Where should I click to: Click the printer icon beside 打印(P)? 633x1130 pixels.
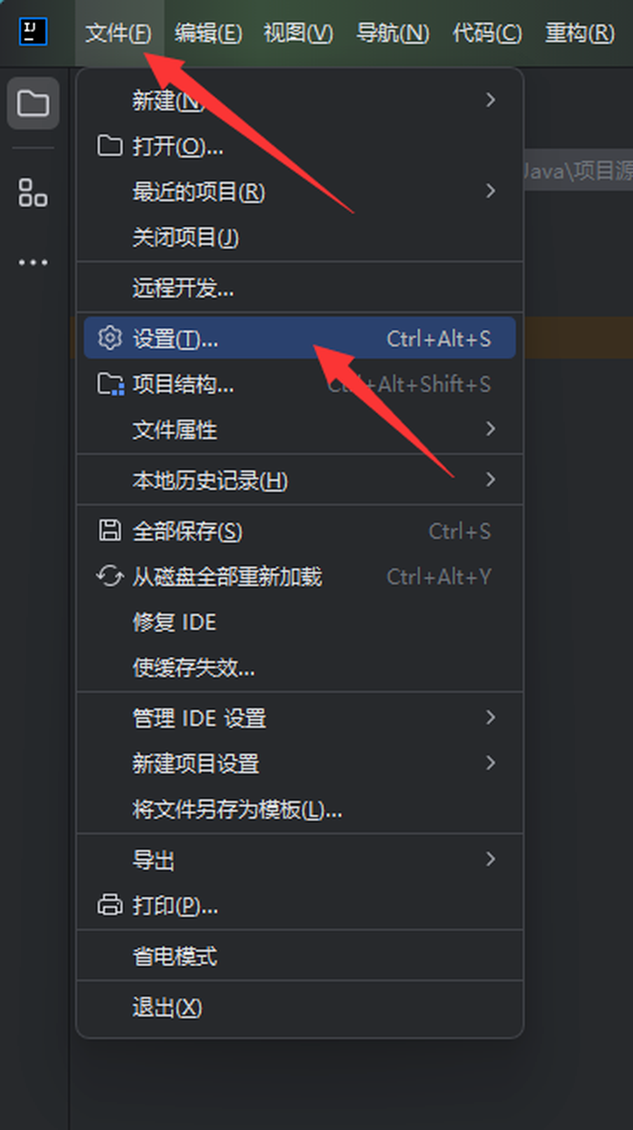point(110,904)
